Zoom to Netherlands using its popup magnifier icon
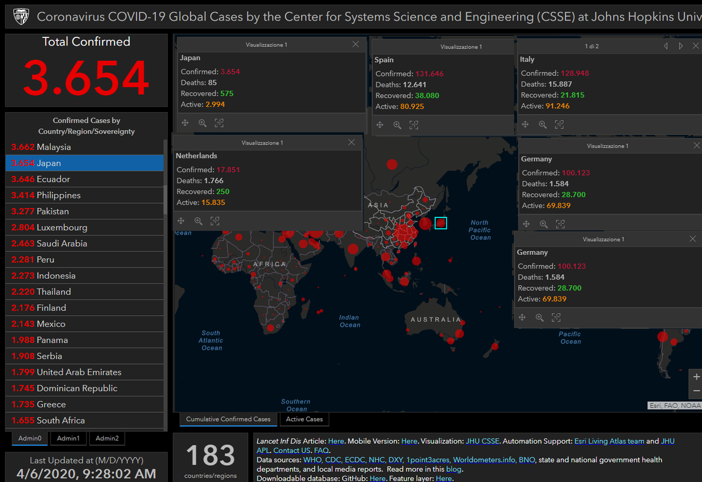This screenshot has width=702, height=482. tap(198, 221)
